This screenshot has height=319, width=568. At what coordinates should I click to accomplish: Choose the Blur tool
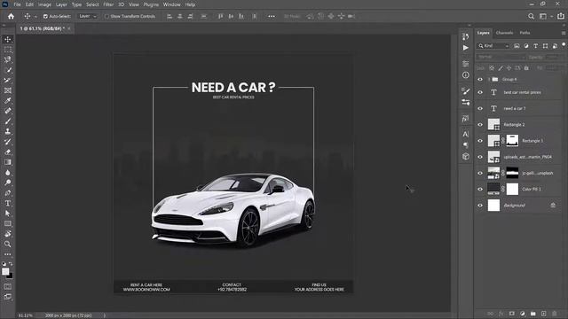8,173
